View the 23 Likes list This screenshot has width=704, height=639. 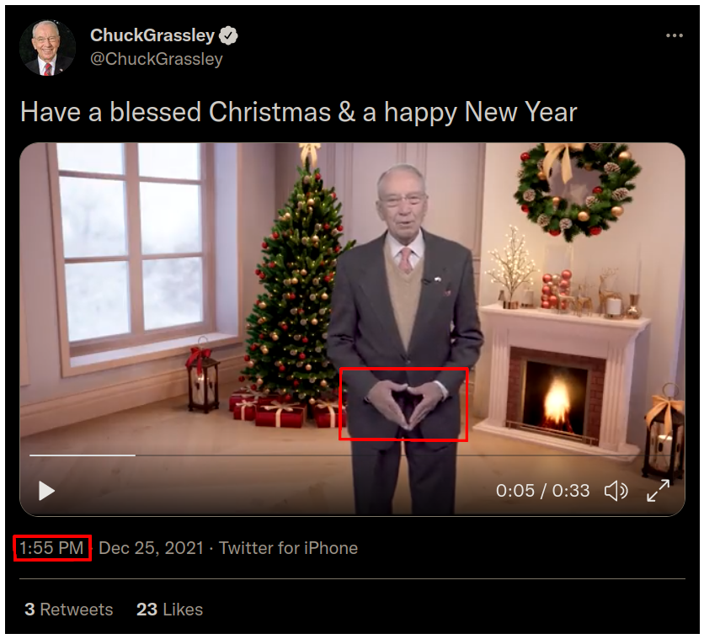pos(170,610)
